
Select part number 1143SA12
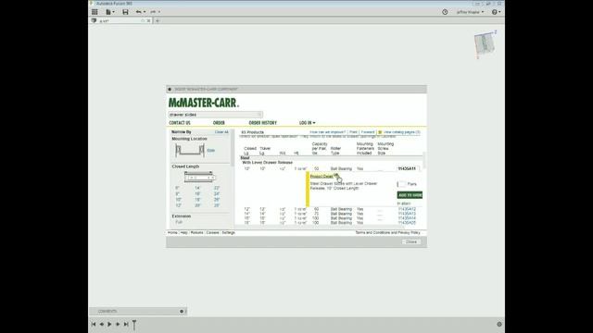pyautogui.click(x=407, y=209)
